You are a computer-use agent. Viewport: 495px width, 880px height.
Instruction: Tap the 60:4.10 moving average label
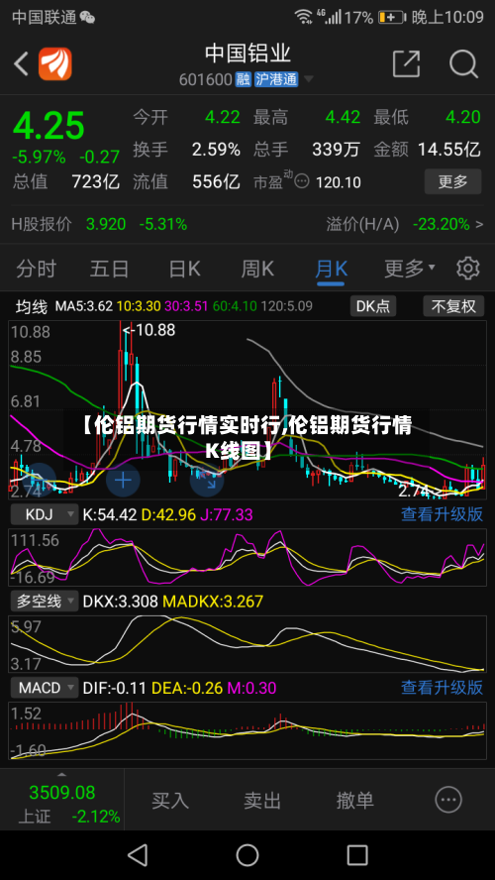235,306
